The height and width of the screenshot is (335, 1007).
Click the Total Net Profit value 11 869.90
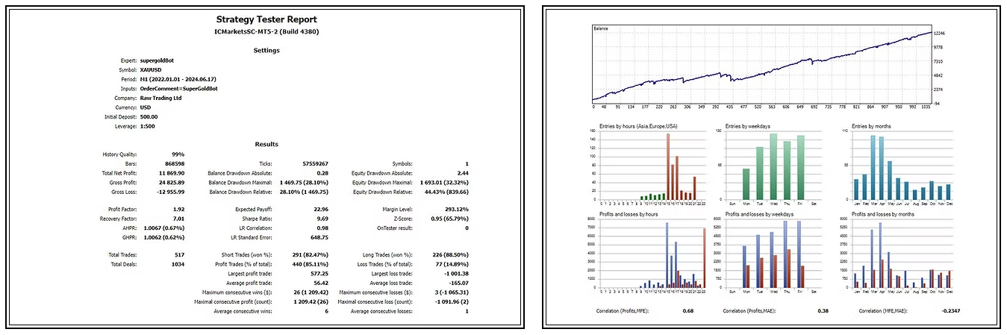(x=168, y=172)
